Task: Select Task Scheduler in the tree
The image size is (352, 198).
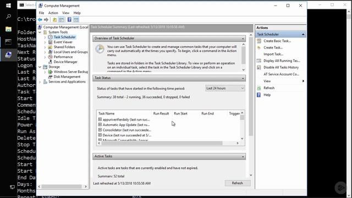Action: pyautogui.click(x=64, y=37)
